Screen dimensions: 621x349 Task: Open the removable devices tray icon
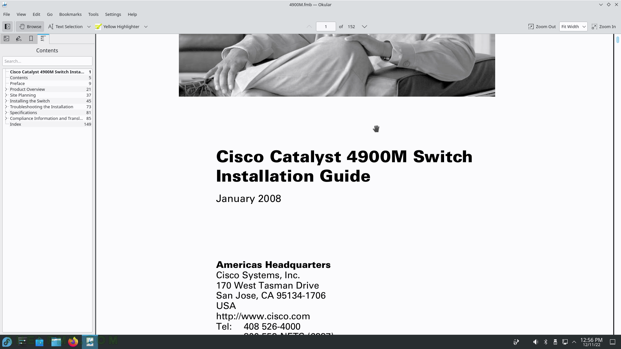(555, 342)
